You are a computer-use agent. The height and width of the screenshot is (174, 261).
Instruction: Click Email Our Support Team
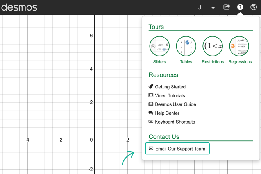[x=180, y=149]
